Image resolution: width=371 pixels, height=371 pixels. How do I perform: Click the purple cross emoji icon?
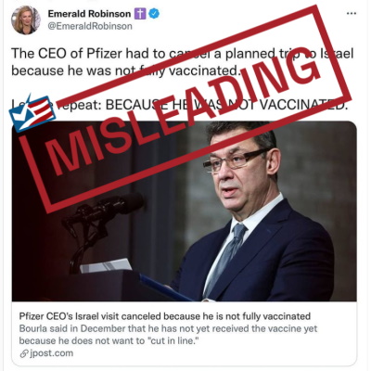pos(140,14)
